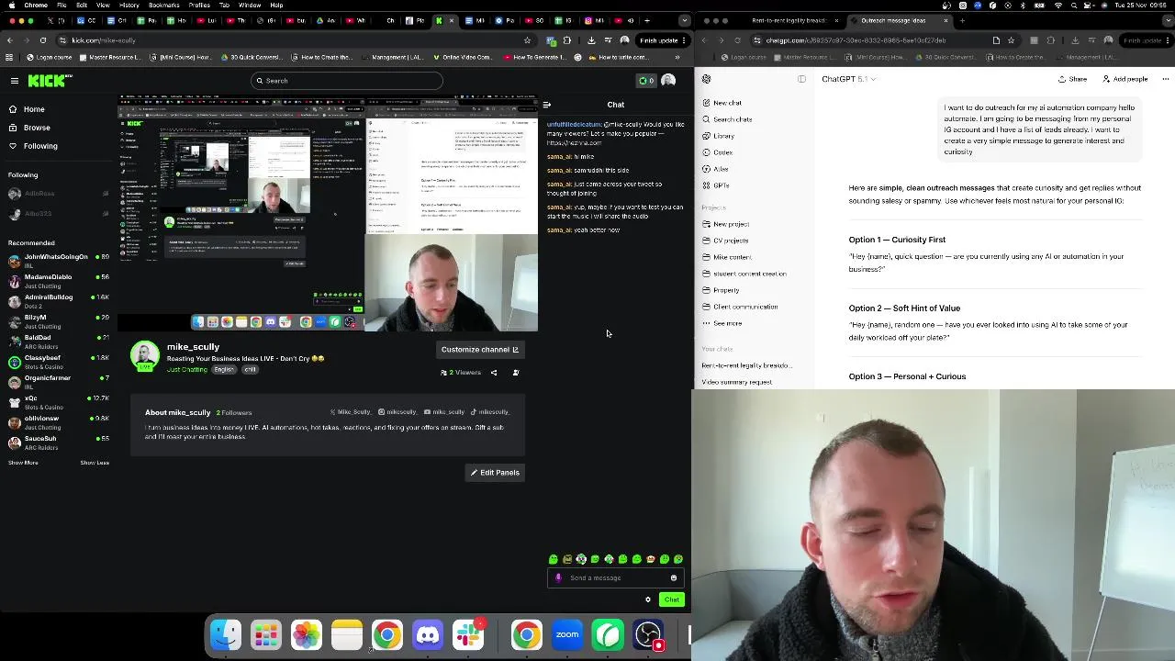
Task: Reload the kick.com page
Action: pyautogui.click(x=43, y=40)
